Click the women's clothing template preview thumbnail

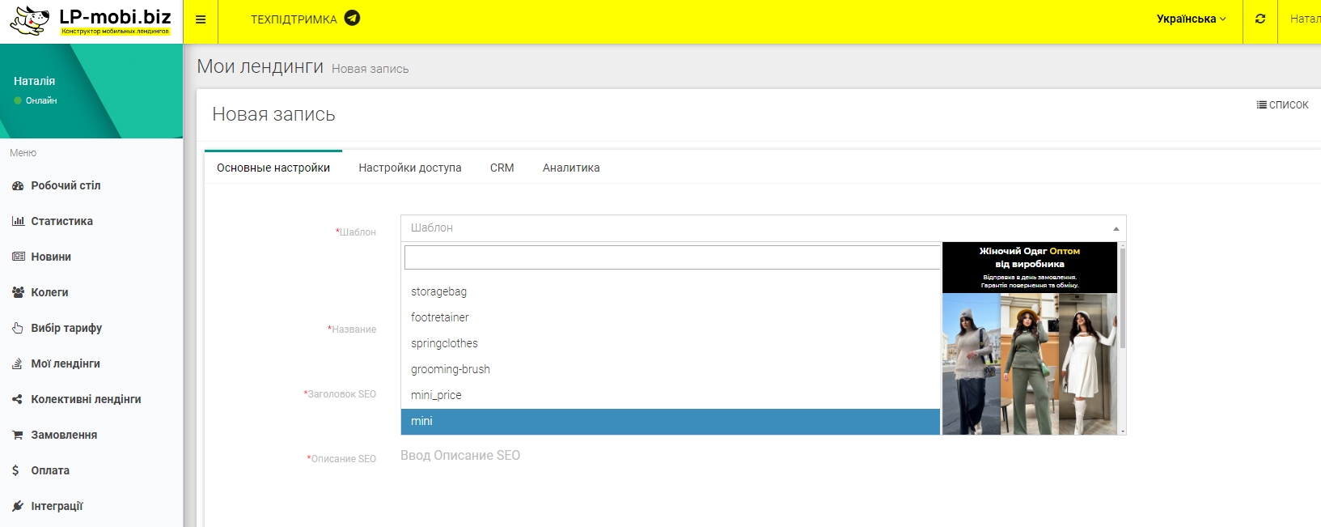tap(1029, 338)
